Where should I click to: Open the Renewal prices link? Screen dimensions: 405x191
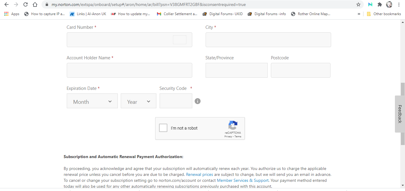199,174
